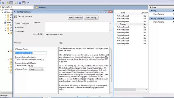Click the Filter funnel toolbar icon

(28, 3)
